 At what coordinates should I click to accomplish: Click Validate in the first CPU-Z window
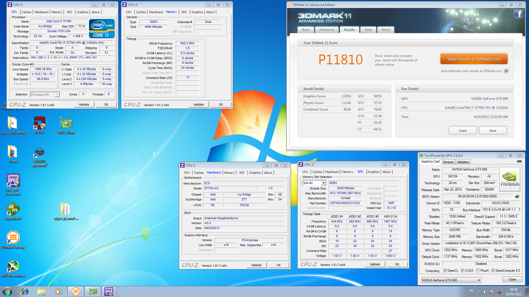pyautogui.click(x=84, y=105)
